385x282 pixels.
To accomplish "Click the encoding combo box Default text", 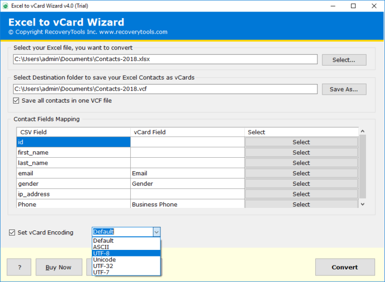I will pos(103,232).
